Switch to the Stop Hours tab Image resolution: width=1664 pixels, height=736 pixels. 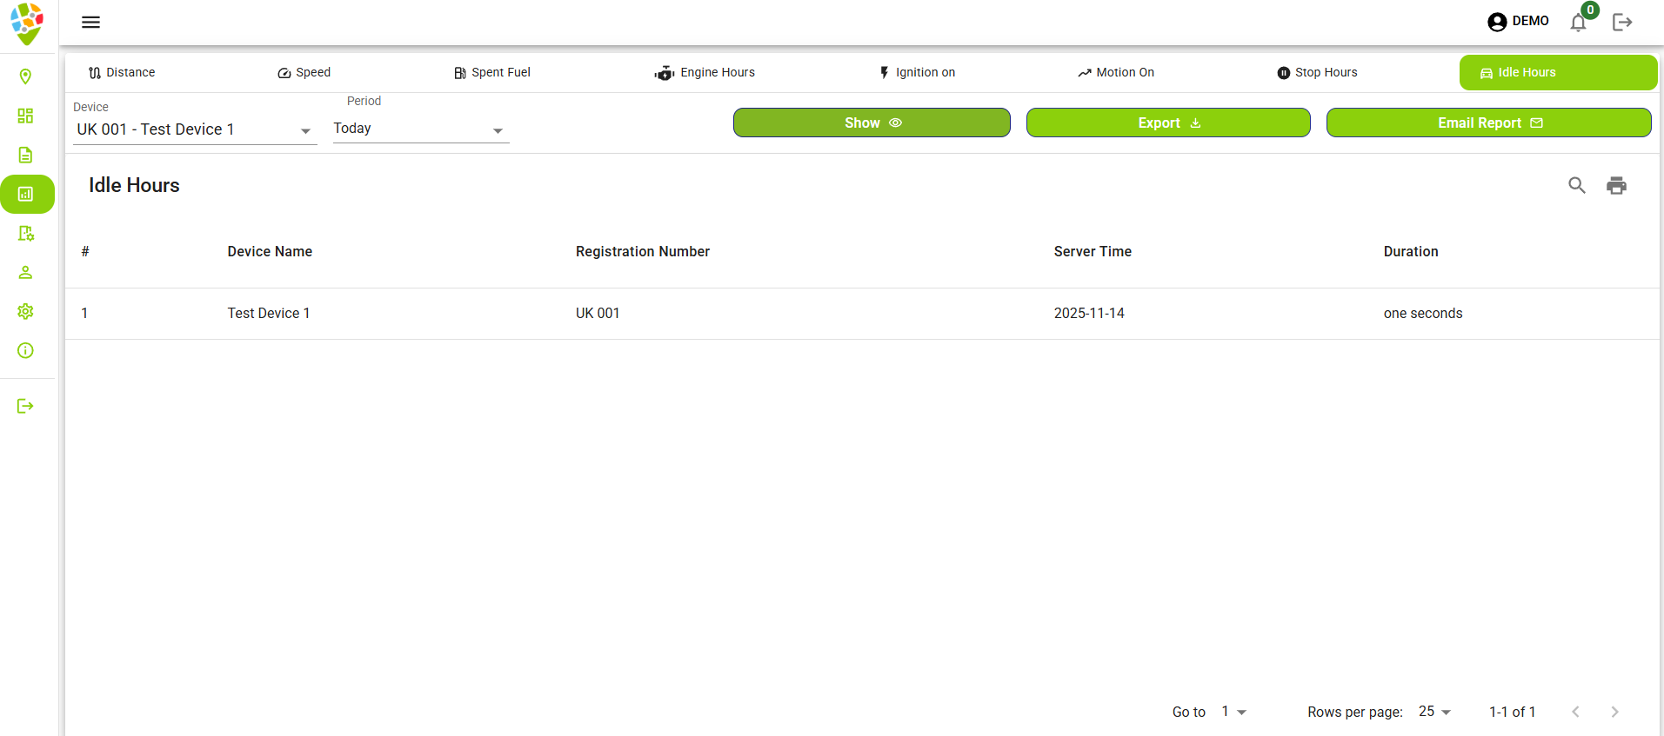[1317, 72]
